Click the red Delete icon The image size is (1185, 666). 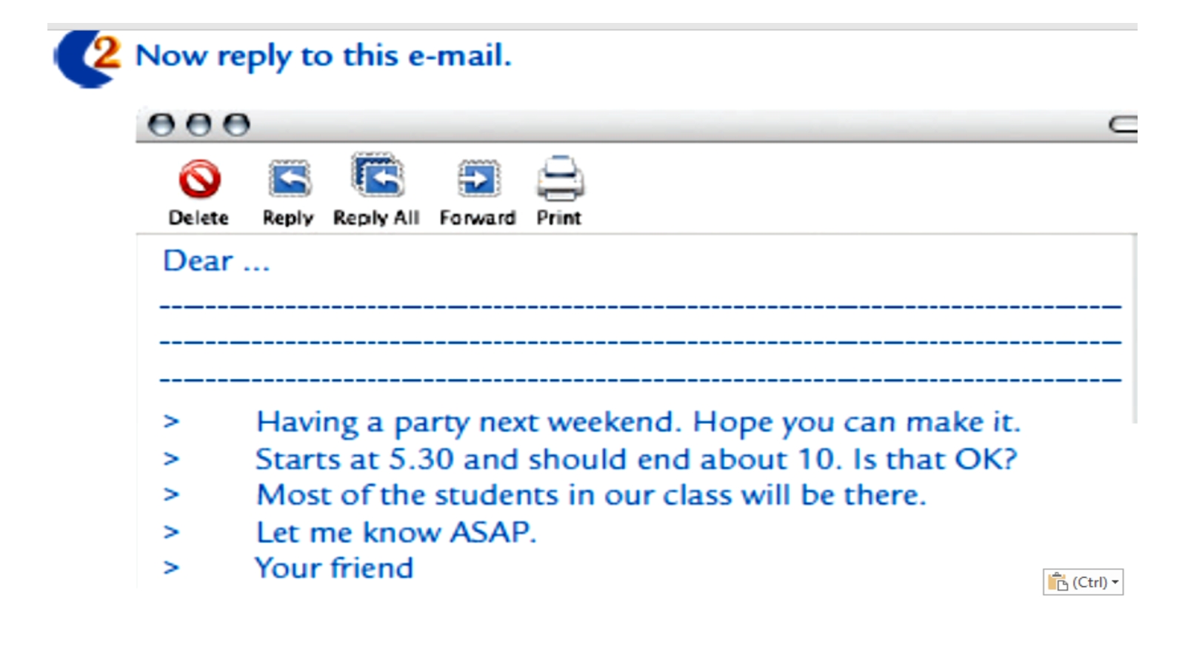pyautogui.click(x=199, y=179)
